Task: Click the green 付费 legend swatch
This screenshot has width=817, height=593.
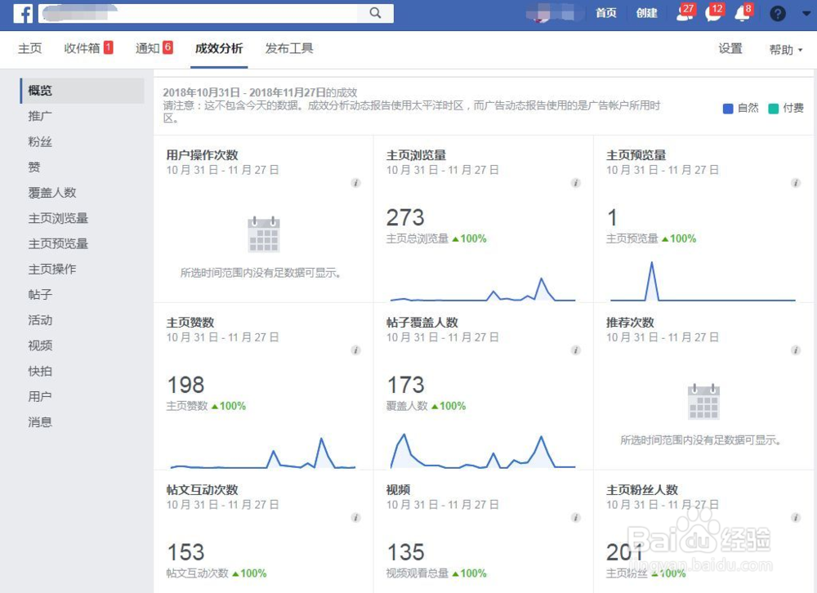Action: click(x=773, y=109)
